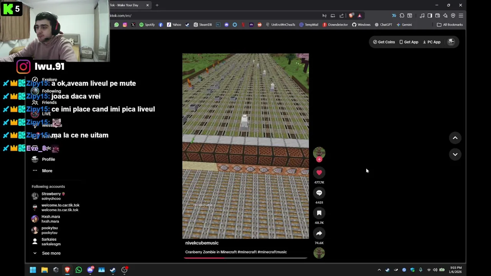Show hidden system tray icons

point(379,270)
